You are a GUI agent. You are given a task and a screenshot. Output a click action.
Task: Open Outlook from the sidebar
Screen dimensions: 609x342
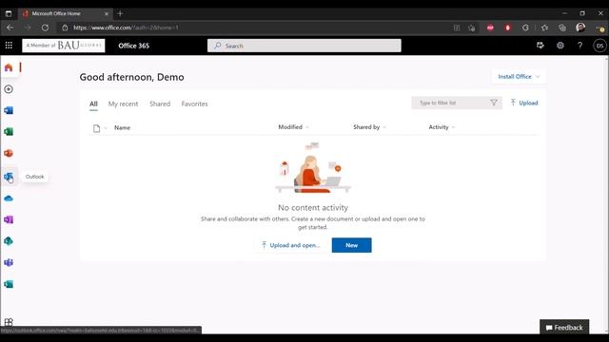pos(9,177)
